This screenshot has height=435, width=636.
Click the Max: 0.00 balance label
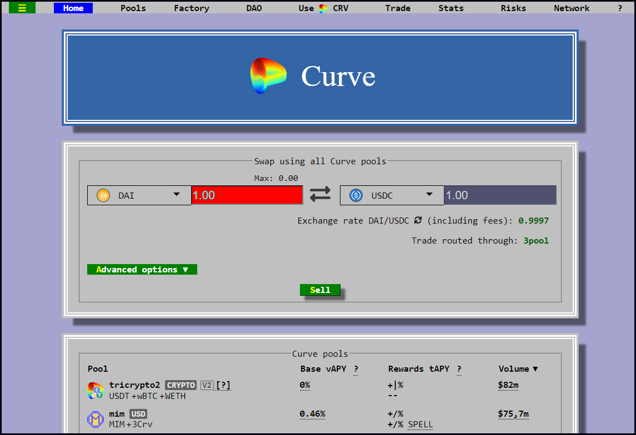(x=276, y=178)
